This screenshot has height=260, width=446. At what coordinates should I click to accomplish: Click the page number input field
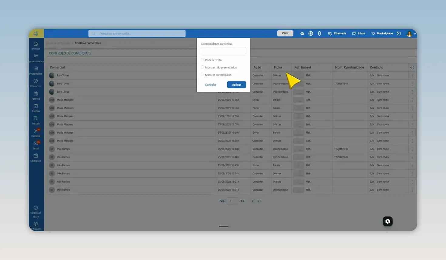point(232,201)
